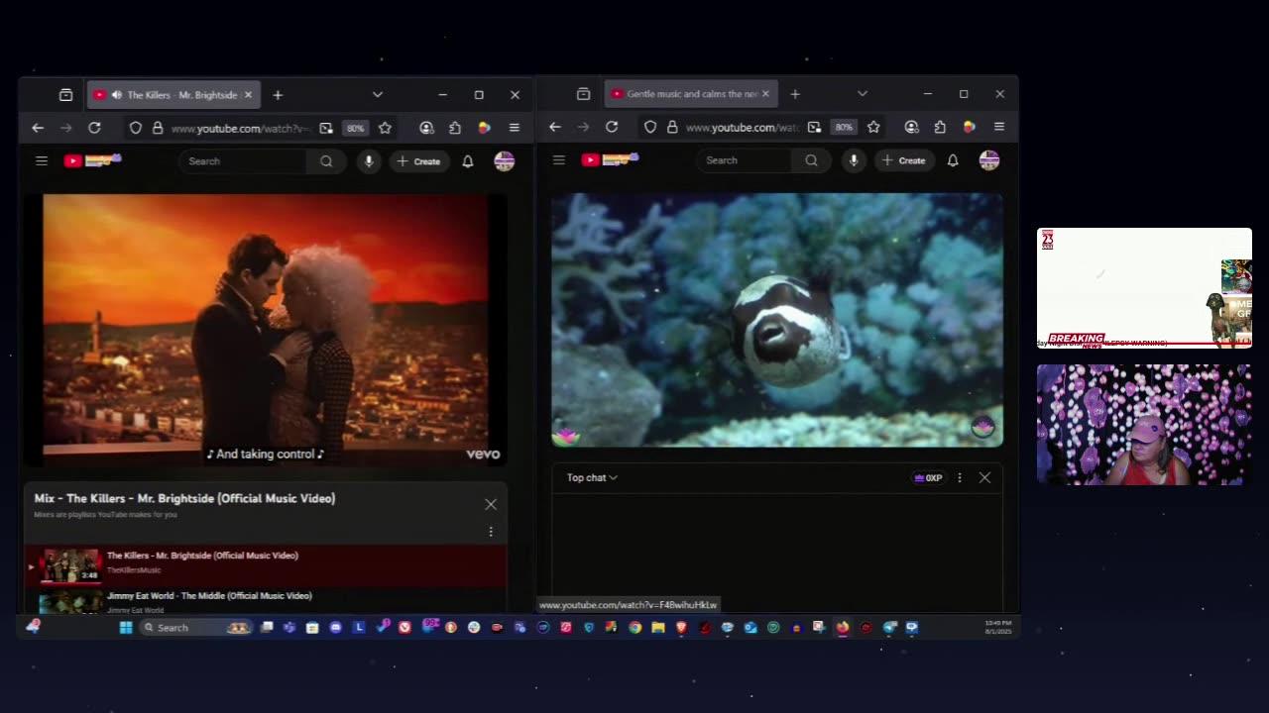Open the taskbar clock and date
The width and height of the screenshot is (1269, 713).
[x=997, y=627]
